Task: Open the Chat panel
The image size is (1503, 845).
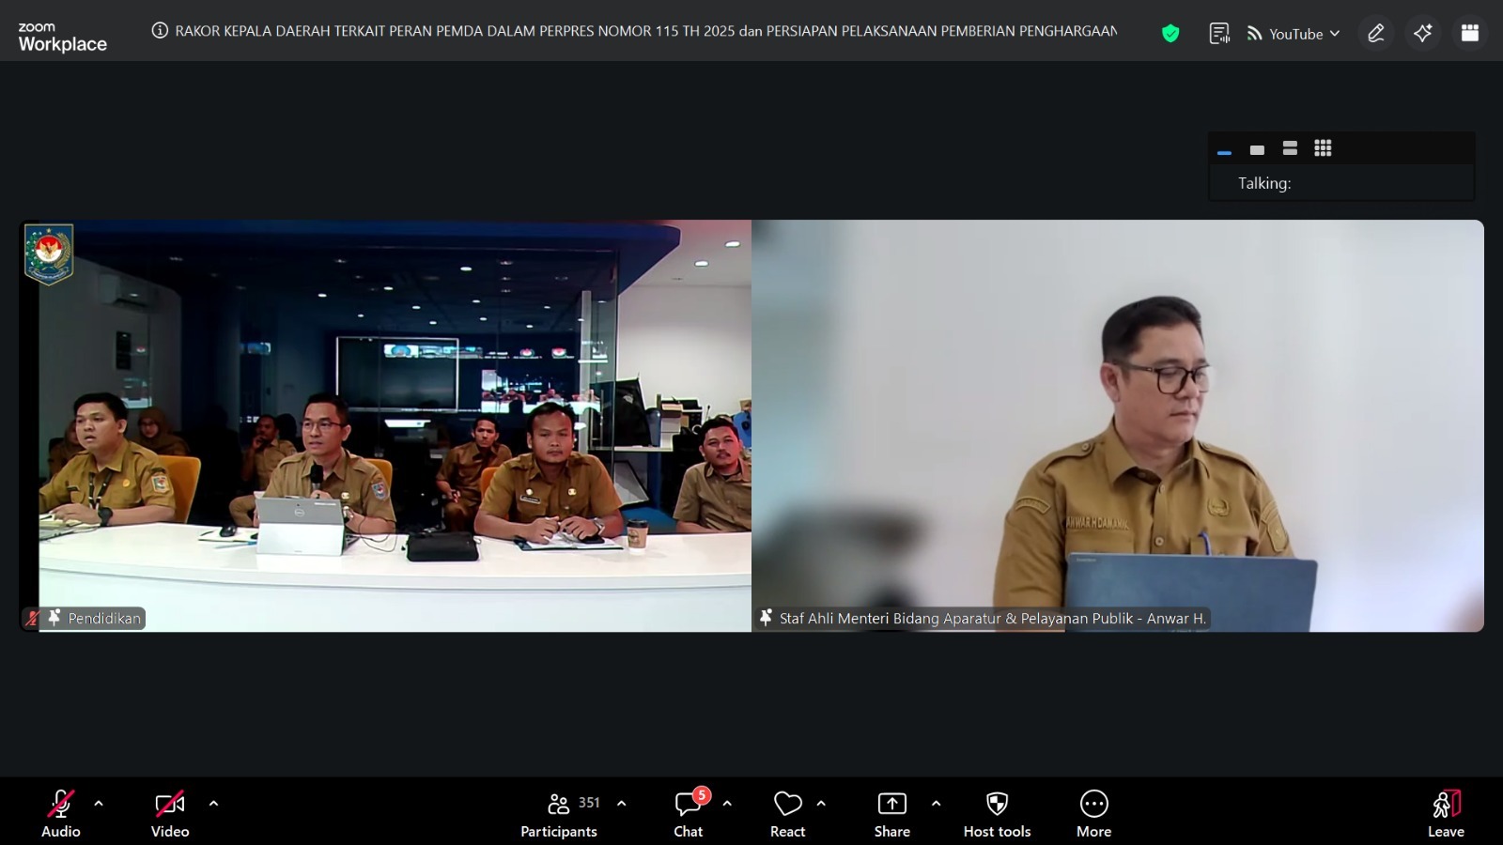Action: [x=689, y=813]
